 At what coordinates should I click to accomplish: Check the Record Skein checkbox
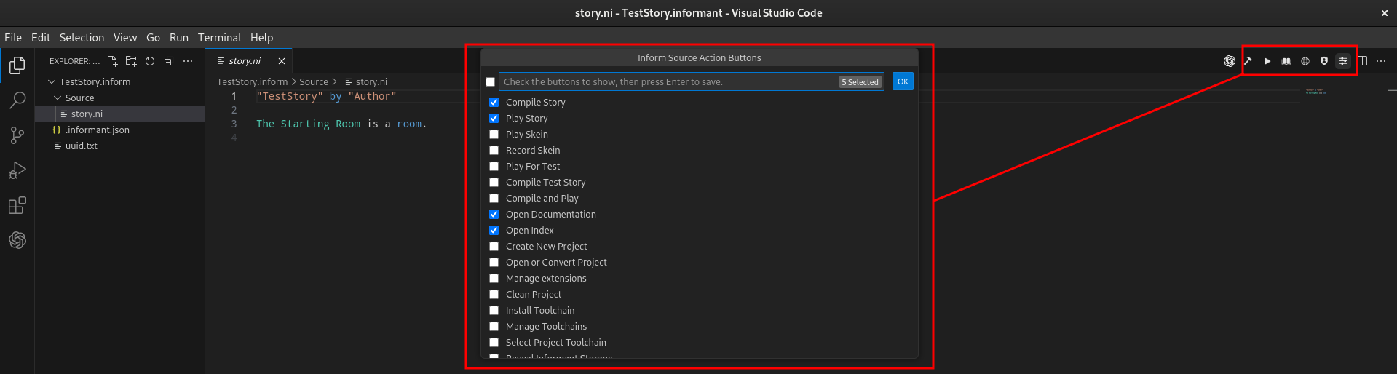click(494, 151)
